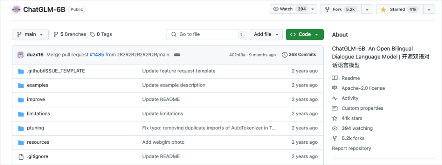Click the ChatGLM-6B repository avatar icon
The width and height of the screenshot is (442, 165).
coord(16,9)
